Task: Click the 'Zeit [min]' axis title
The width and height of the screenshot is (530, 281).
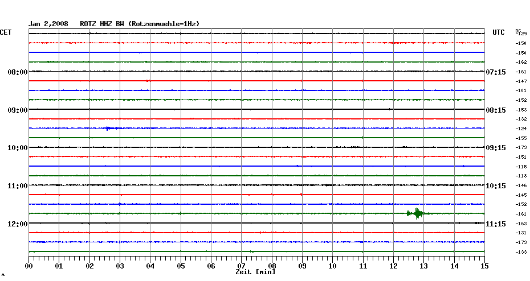Action: coord(255,272)
